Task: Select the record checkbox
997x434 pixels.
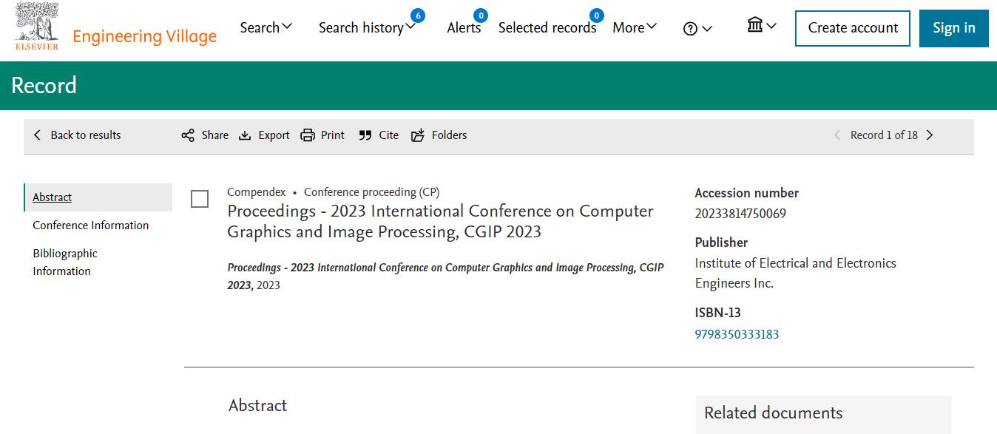Action: [200, 199]
